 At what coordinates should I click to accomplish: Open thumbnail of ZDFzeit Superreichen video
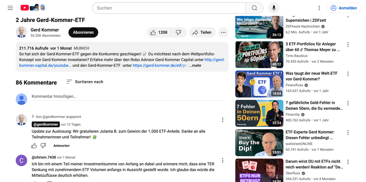click(259, 27)
